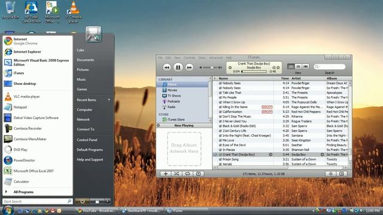This screenshot has height=215, width=383.
Task: Click the Windows Start orb
Action: pos(8,210)
